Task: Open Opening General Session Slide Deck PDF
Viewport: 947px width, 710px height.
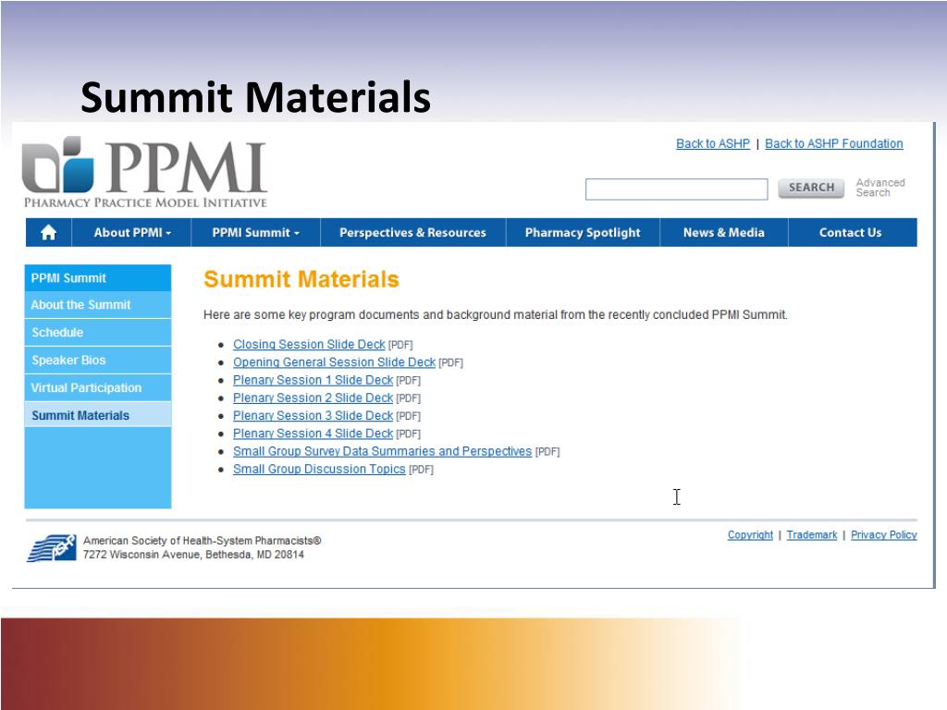Action: point(334,362)
